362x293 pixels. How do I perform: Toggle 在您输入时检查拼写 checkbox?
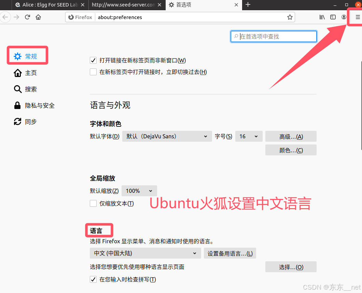click(93, 279)
